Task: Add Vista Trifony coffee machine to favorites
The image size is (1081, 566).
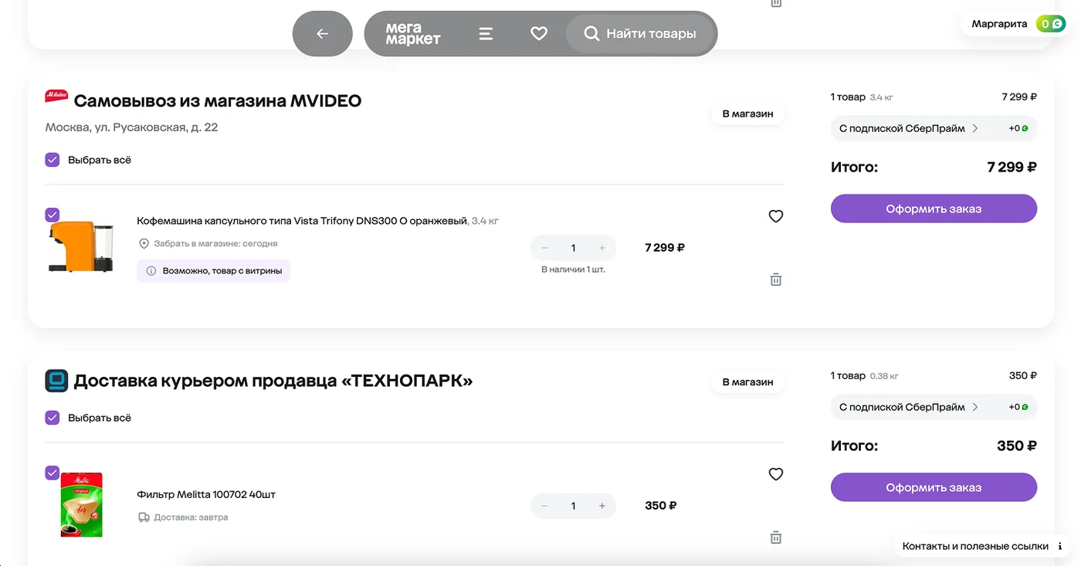Action: click(776, 216)
